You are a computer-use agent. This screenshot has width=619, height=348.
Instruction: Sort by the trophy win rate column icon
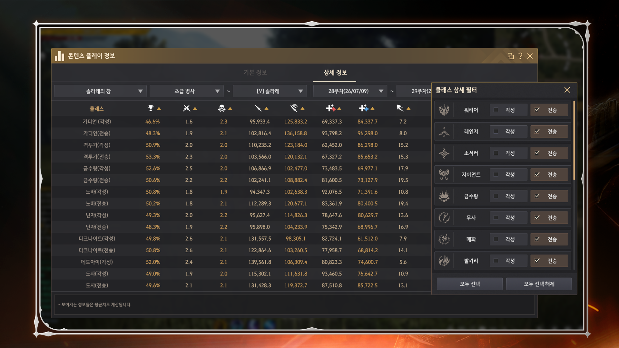(151, 109)
